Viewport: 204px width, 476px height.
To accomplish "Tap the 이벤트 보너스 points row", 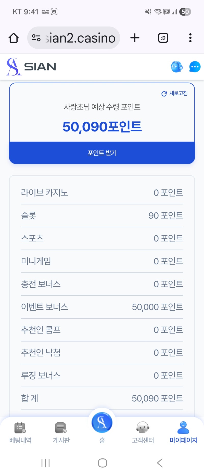I will (102, 307).
